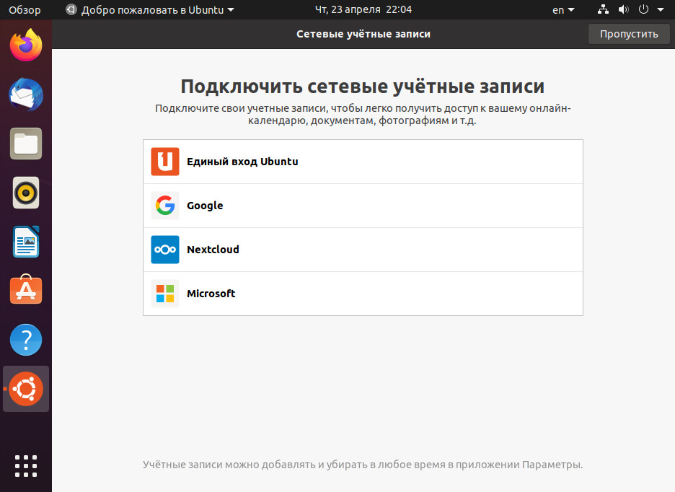This screenshot has height=492, width=675.
Task: Open the network status icon
Action: coord(603,9)
